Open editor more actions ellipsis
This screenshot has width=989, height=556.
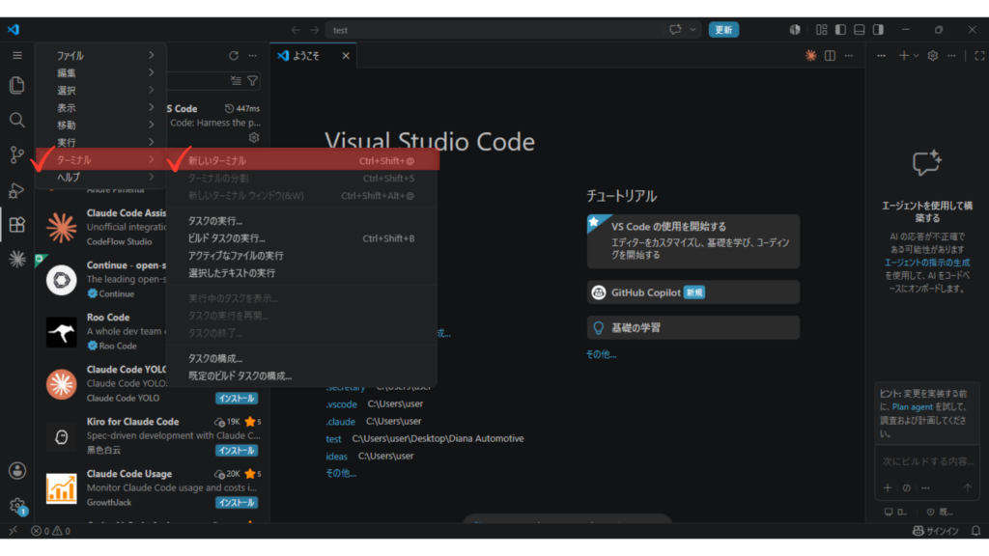[849, 55]
